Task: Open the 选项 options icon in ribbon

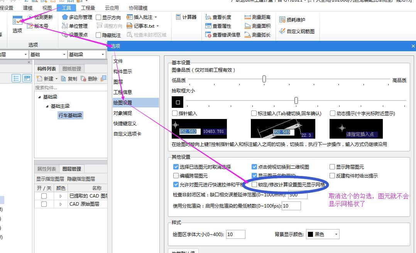Action: (17, 20)
